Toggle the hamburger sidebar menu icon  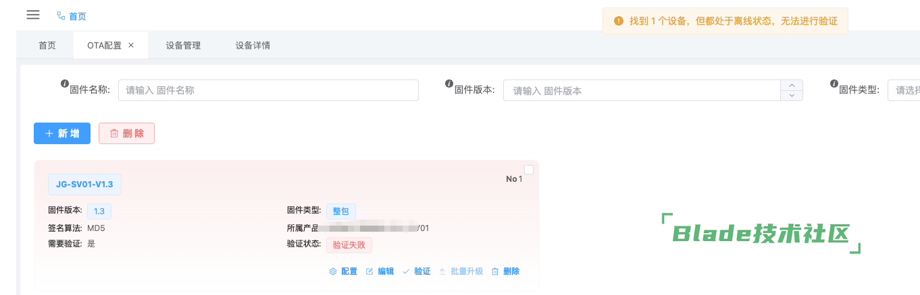pyautogui.click(x=33, y=15)
